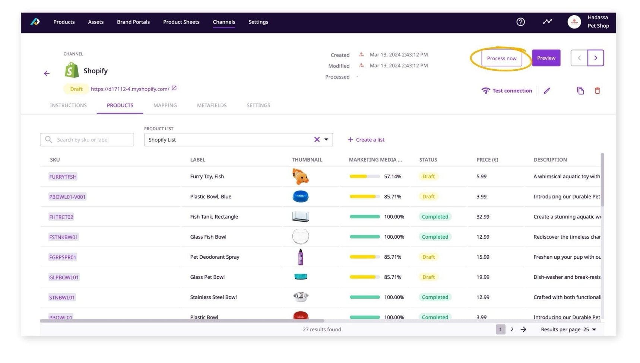The width and height of the screenshot is (640, 363).
Task: Open the Furry Toy, Fish thumbnail
Action: pyautogui.click(x=300, y=176)
